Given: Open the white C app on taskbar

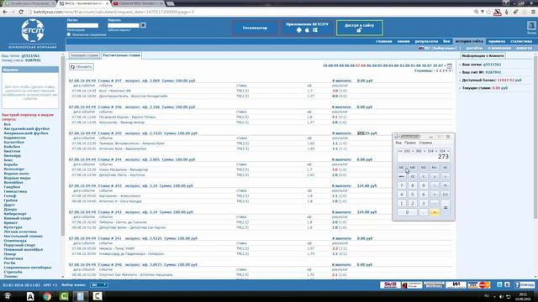Looking at the screenshot, I should [98, 296].
